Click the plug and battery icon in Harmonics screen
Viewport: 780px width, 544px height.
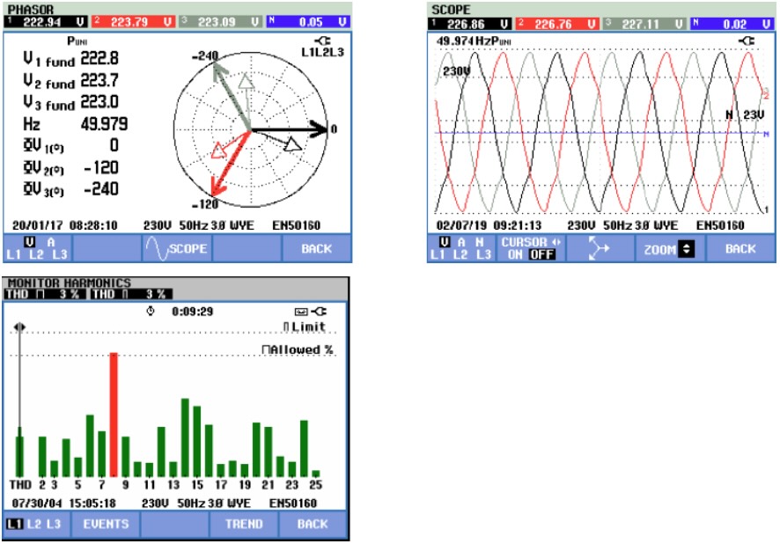(x=311, y=312)
